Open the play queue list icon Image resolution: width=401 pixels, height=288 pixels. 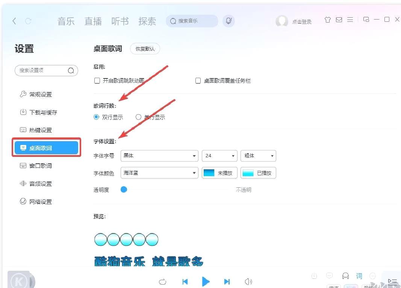(393, 281)
